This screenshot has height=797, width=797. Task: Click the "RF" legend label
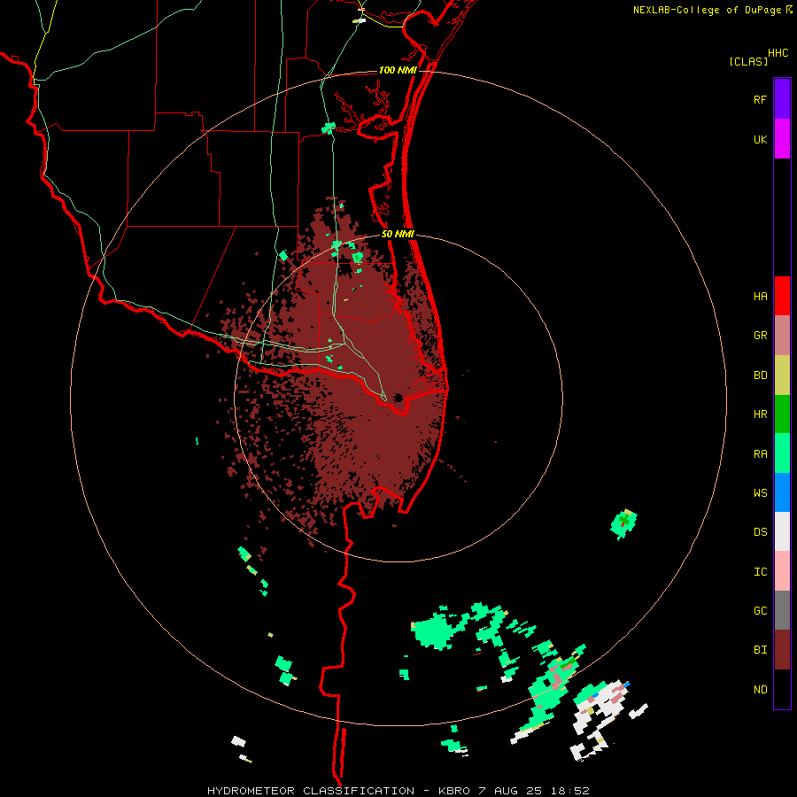click(x=760, y=100)
